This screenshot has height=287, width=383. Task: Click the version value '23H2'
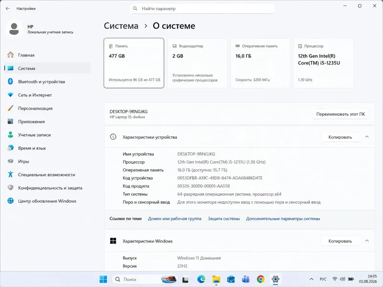tap(182, 266)
